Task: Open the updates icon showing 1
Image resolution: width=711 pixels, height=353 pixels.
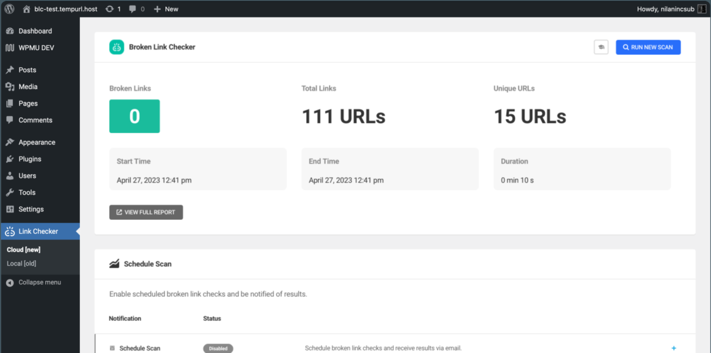Action: (x=109, y=9)
